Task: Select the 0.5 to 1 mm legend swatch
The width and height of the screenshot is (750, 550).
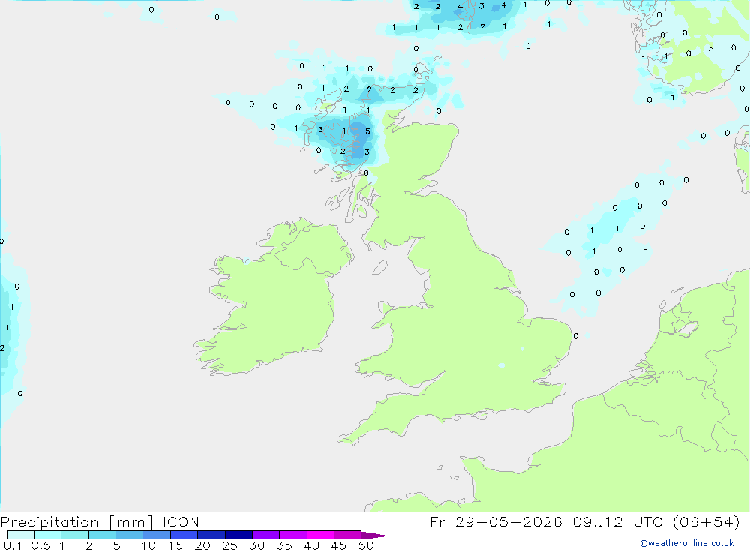Action: coord(48,535)
